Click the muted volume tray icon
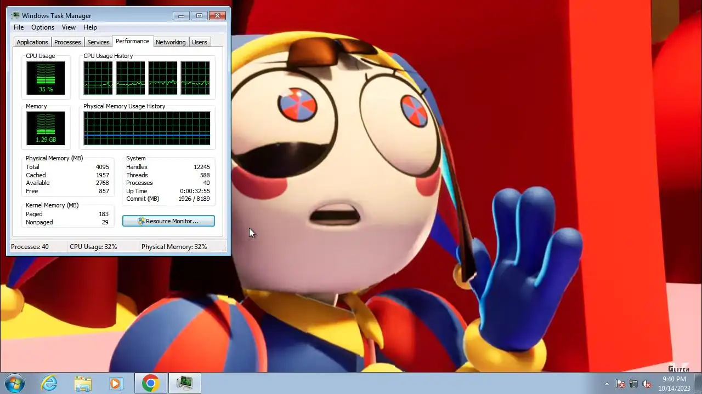Viewport: 702px width, 394px height. coord(647,384)
